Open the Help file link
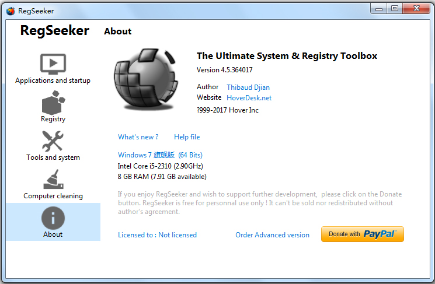435x284 pixels. [x=187, y=137]
